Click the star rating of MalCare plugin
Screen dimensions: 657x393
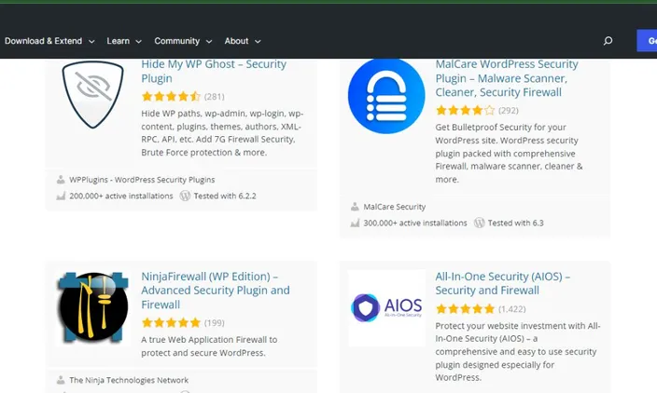465,111
